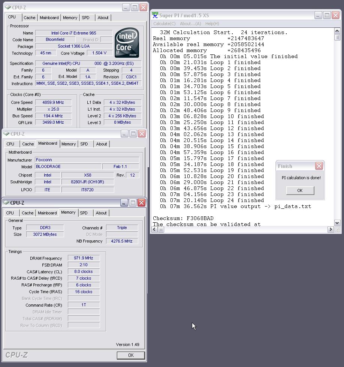344x367 pixels.
Task: Switch to Memory tab in top CPU-Z window
Action: tap(70, 18)
